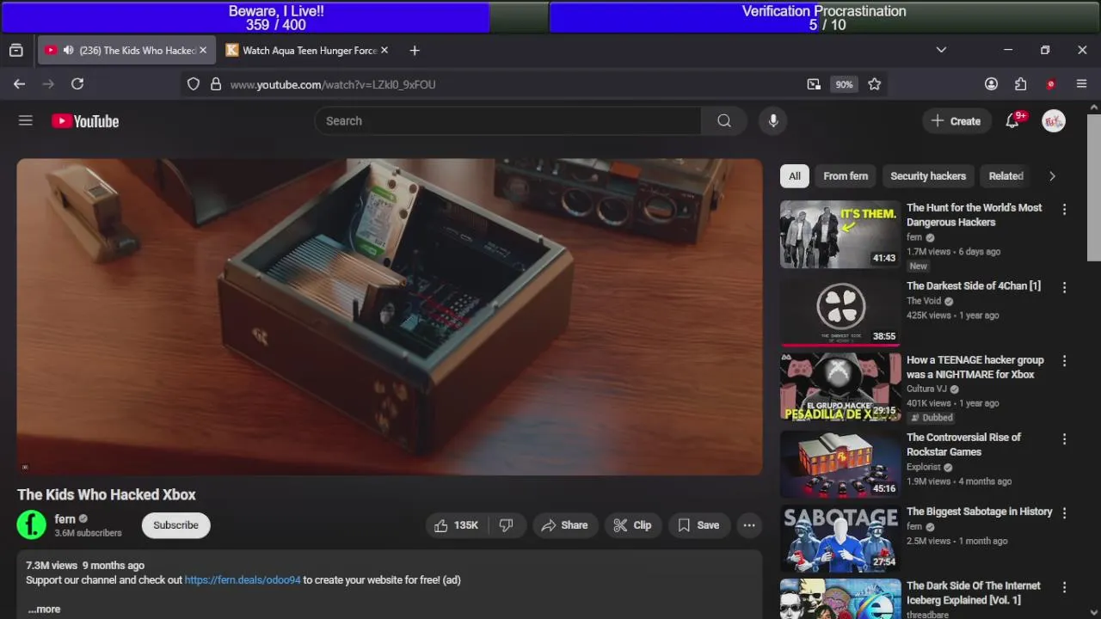Click the site security padlock icon

click(x=216, y=84)
